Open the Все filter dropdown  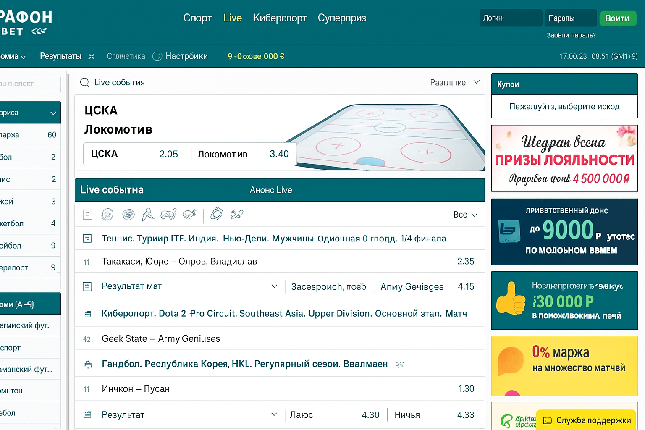tap(465, 215)
